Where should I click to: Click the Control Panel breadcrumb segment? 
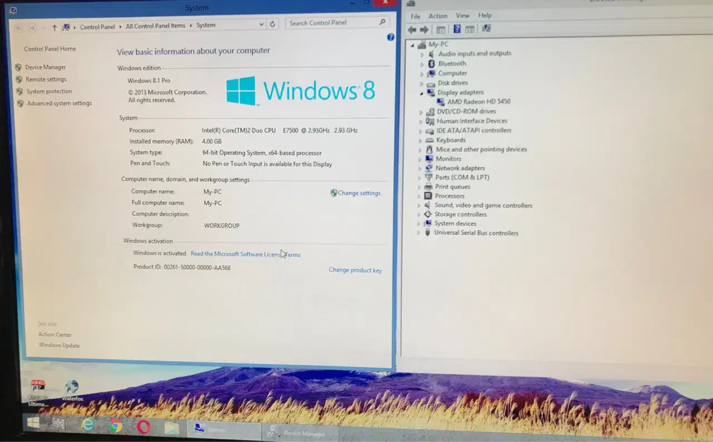pyautogui.click(x=97, y=27)
